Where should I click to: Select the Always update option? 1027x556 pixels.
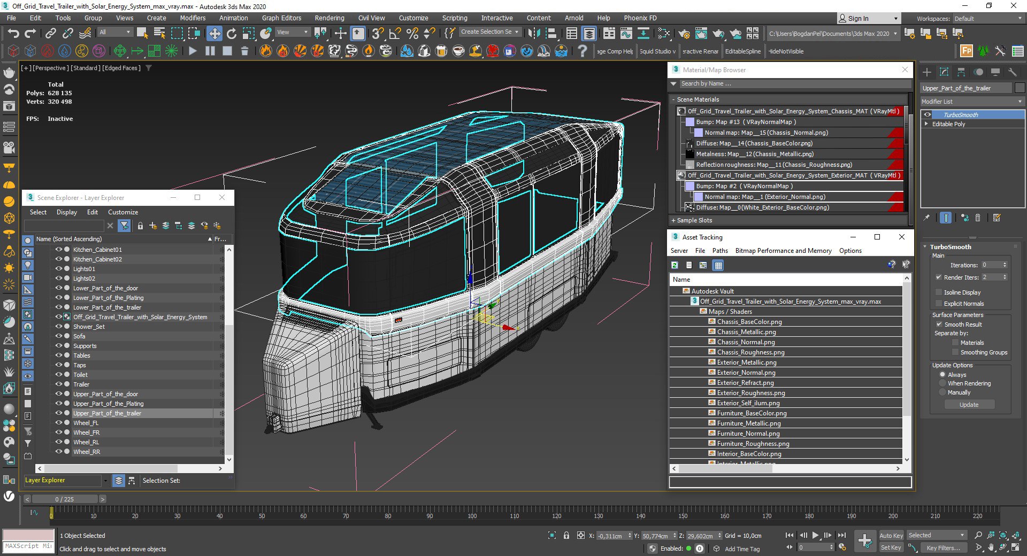coord(942,375)
